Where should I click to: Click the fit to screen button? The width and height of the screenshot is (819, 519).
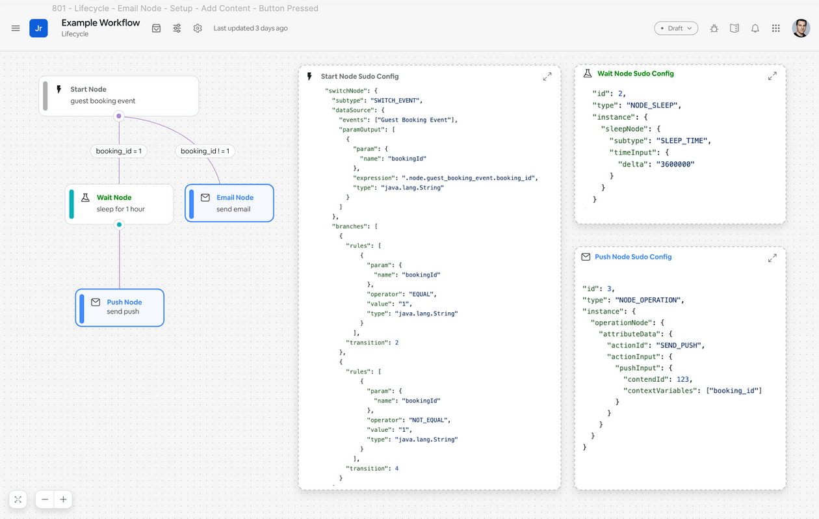18,499
